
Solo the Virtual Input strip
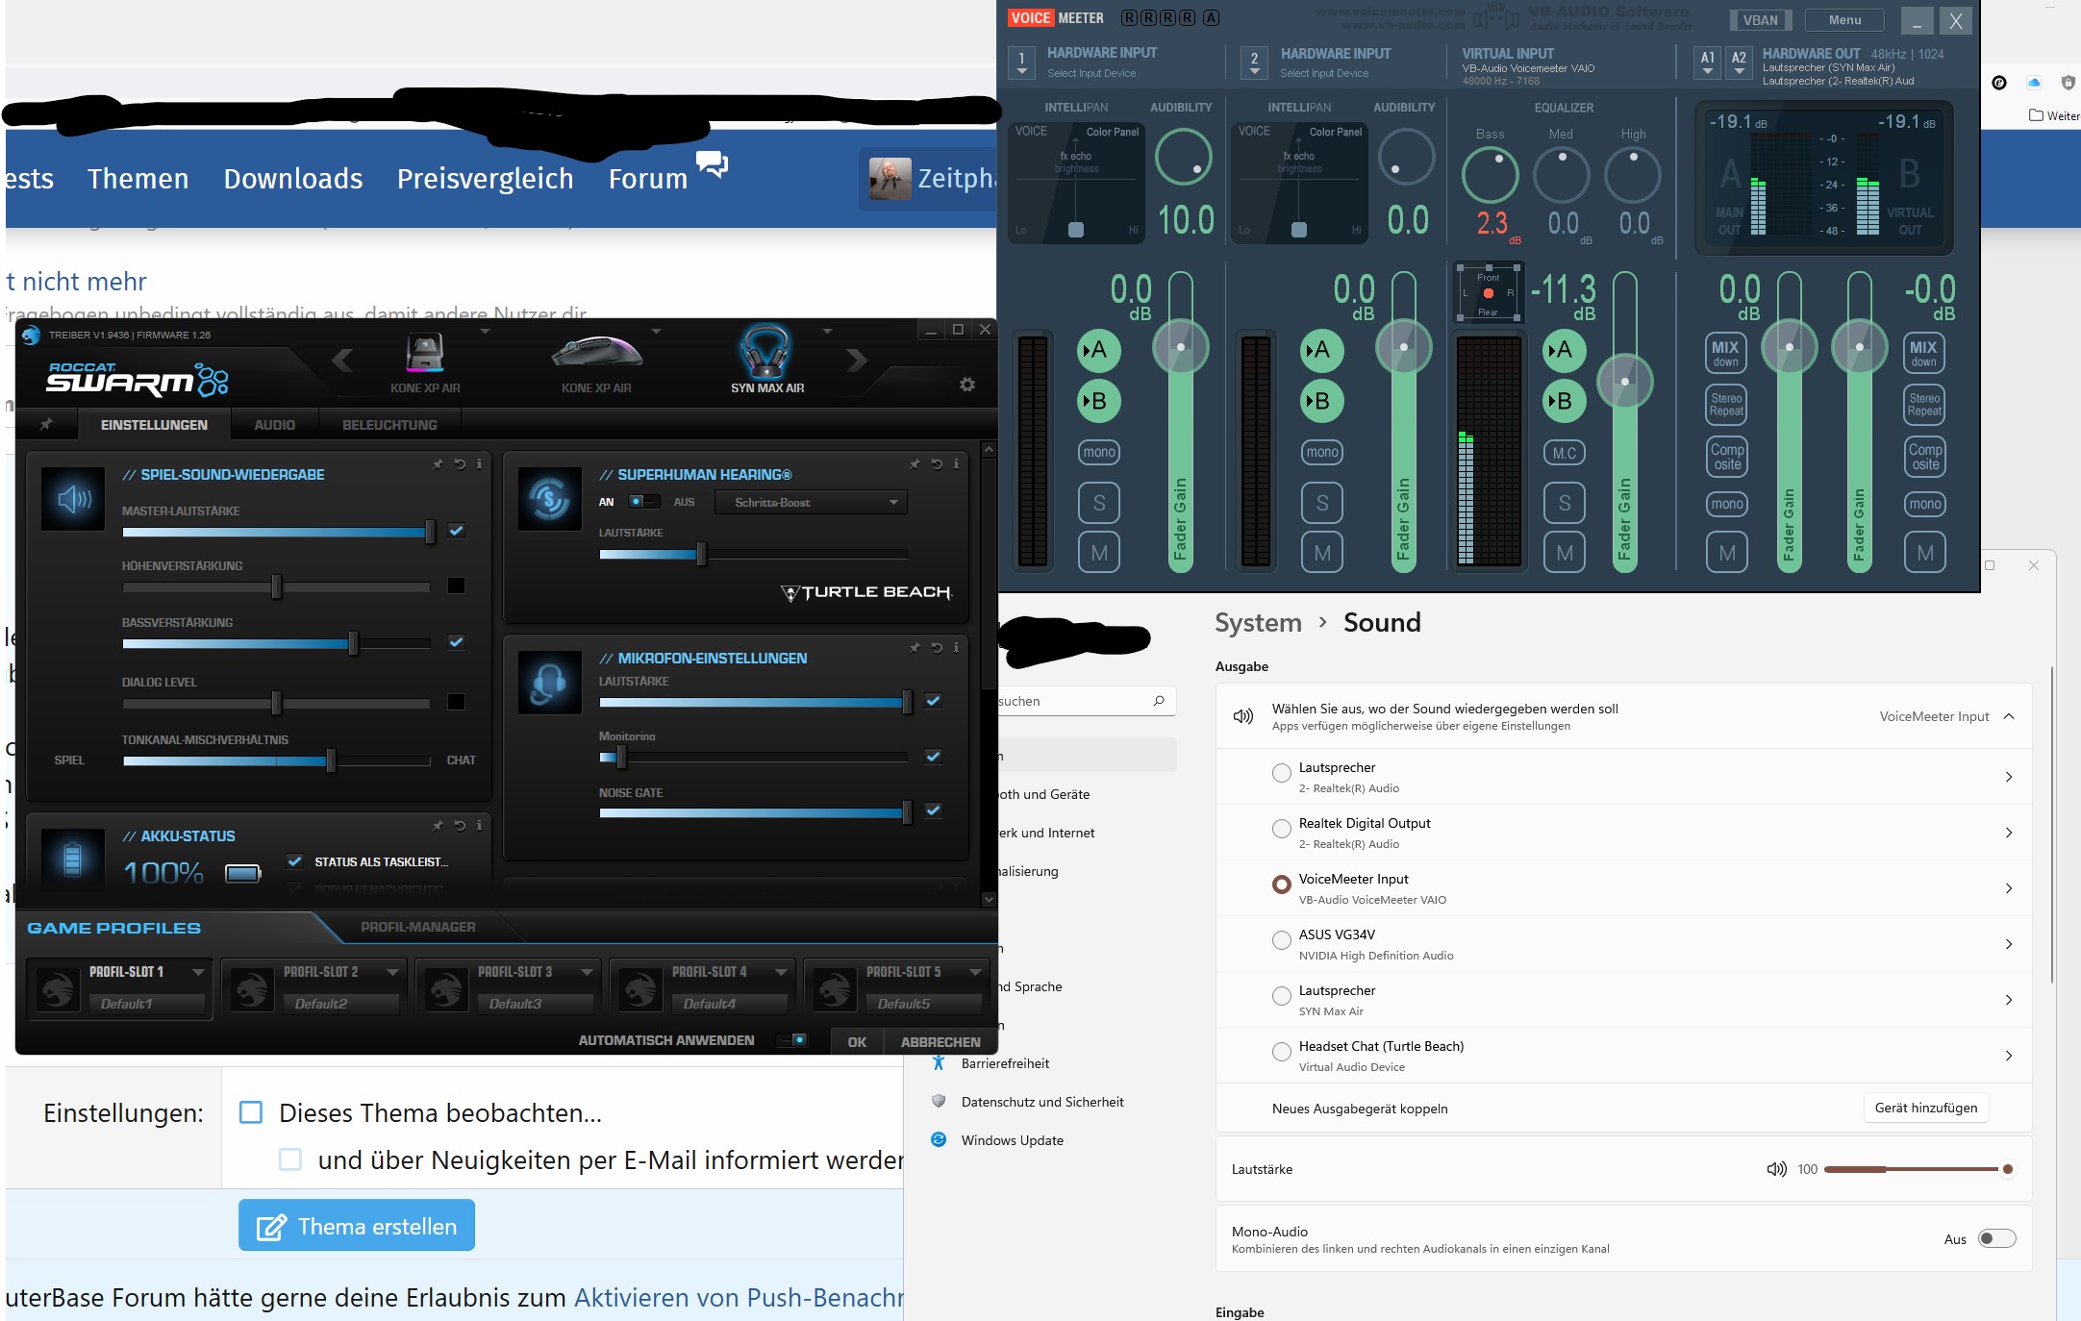[1565, 503]
